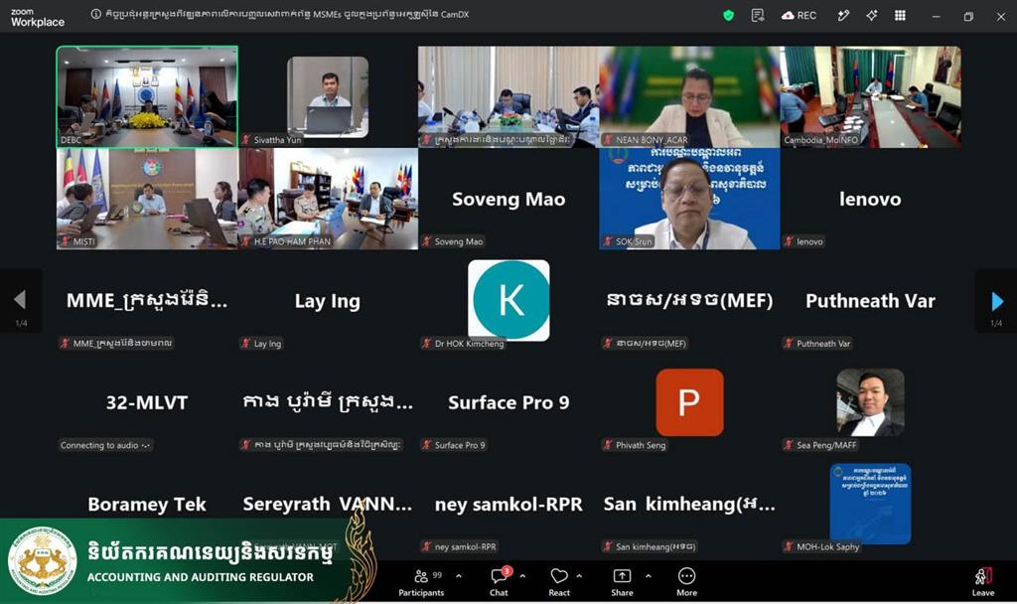Select the DEBC video tile
Image resolution: width=1017 pixels, height=604 pixels.
click(x=147, y=96)
